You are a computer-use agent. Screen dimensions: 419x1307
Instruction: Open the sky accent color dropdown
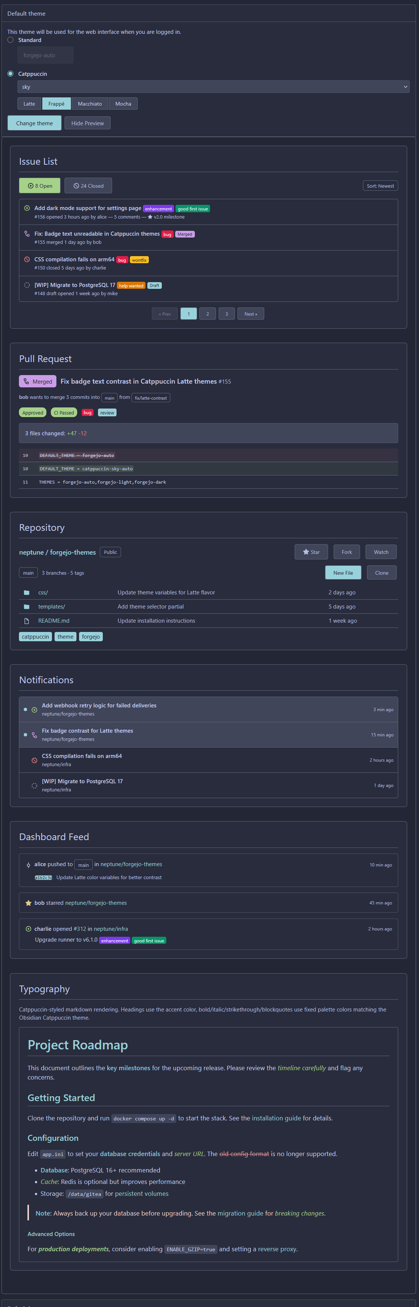click(213, 87)
